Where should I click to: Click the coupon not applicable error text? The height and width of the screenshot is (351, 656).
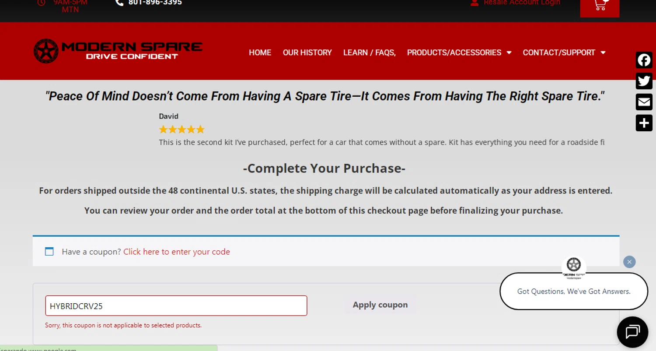[123, 325]
